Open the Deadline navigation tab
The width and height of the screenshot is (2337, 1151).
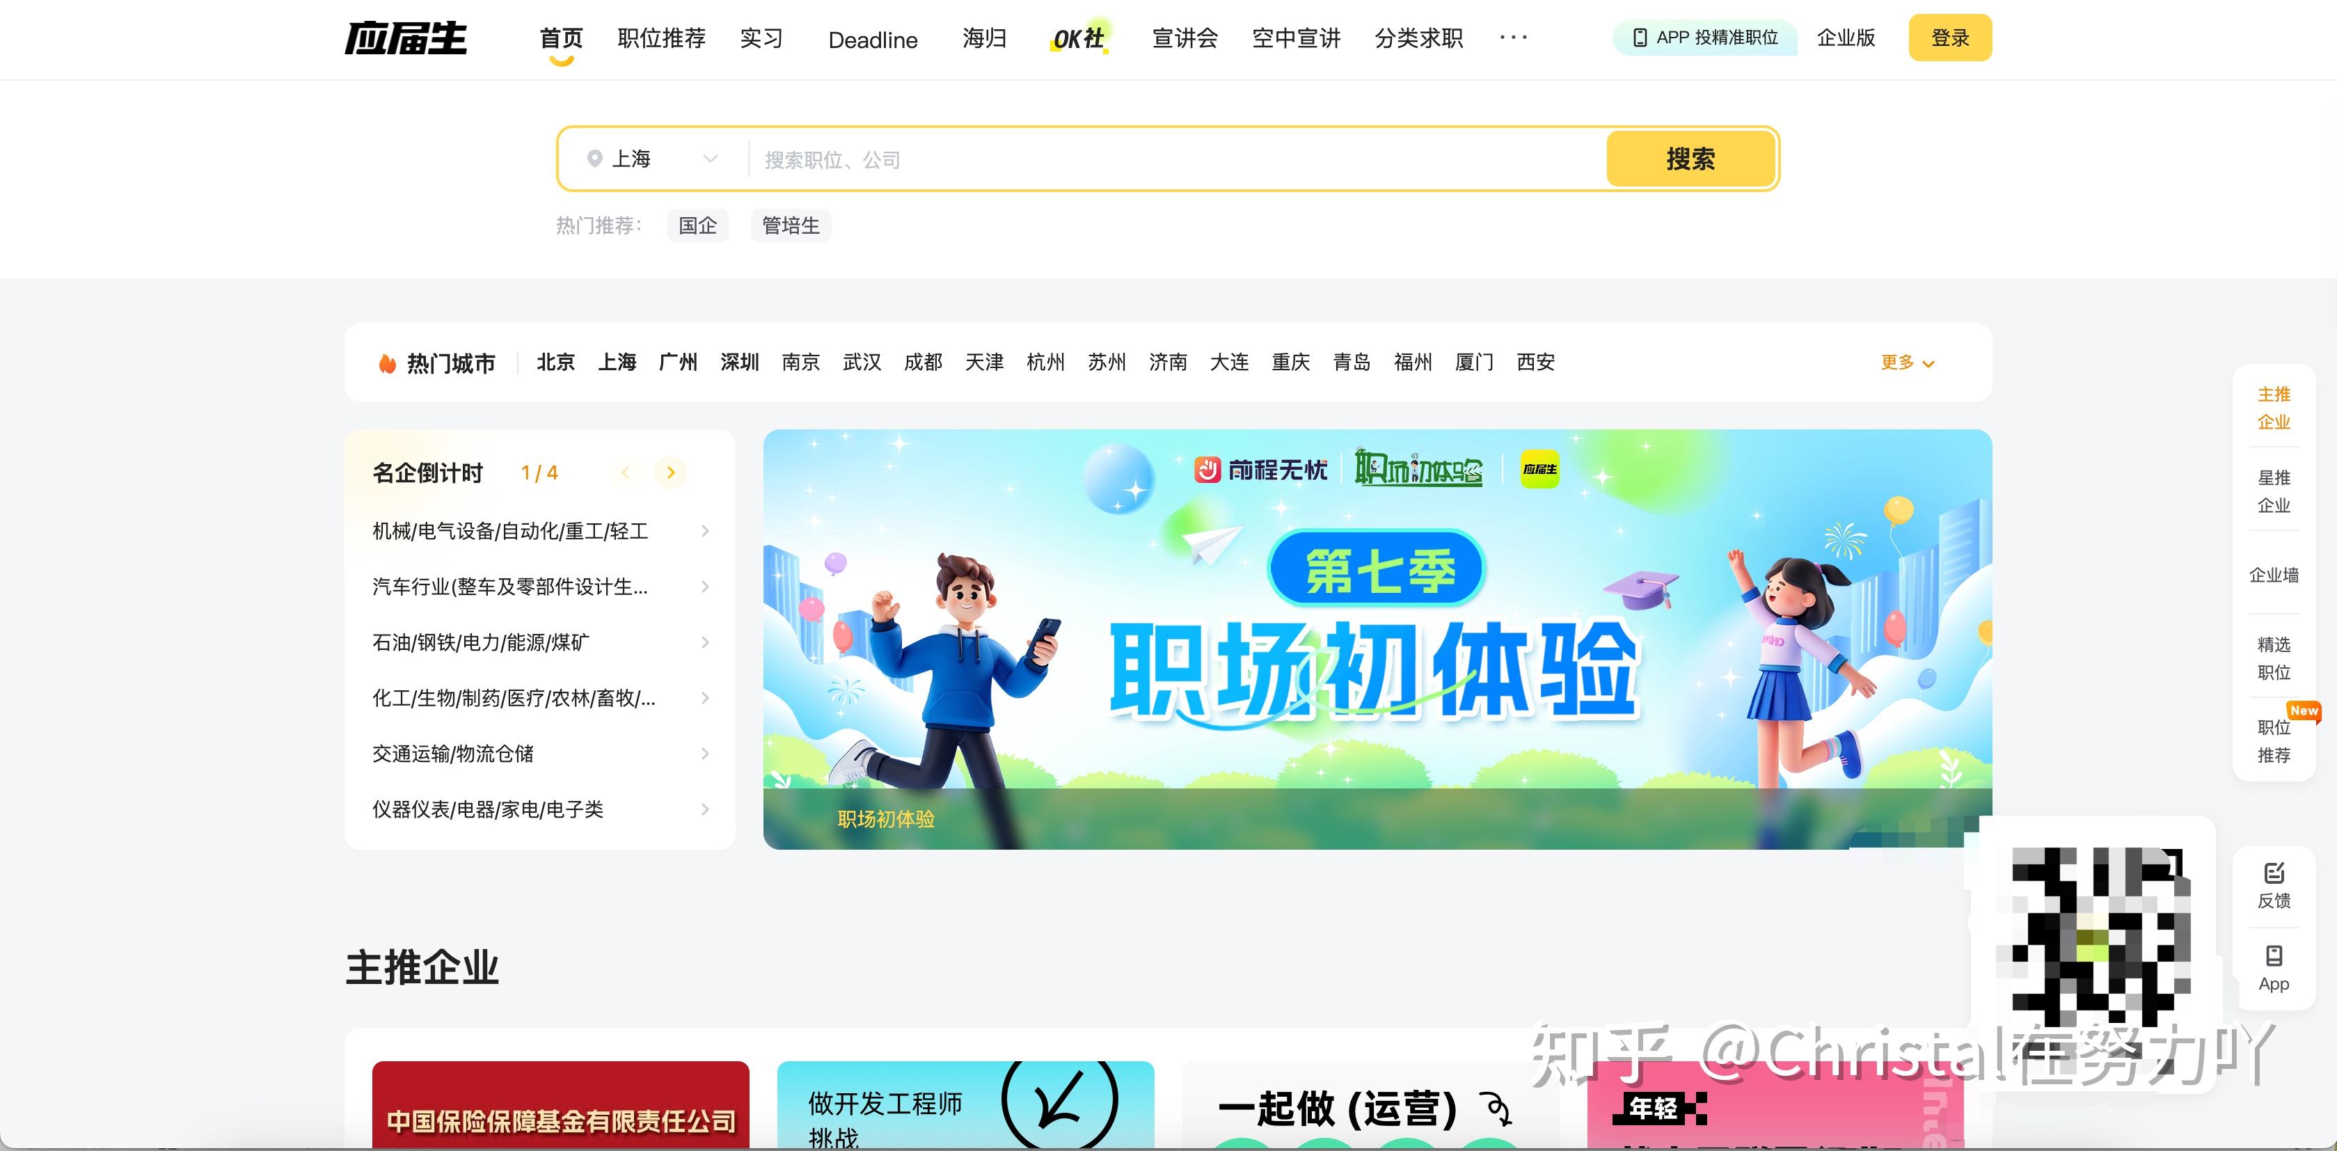[873, 40]
